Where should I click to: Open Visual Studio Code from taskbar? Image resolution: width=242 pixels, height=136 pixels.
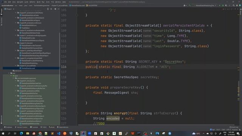click(x=59, y=133)
